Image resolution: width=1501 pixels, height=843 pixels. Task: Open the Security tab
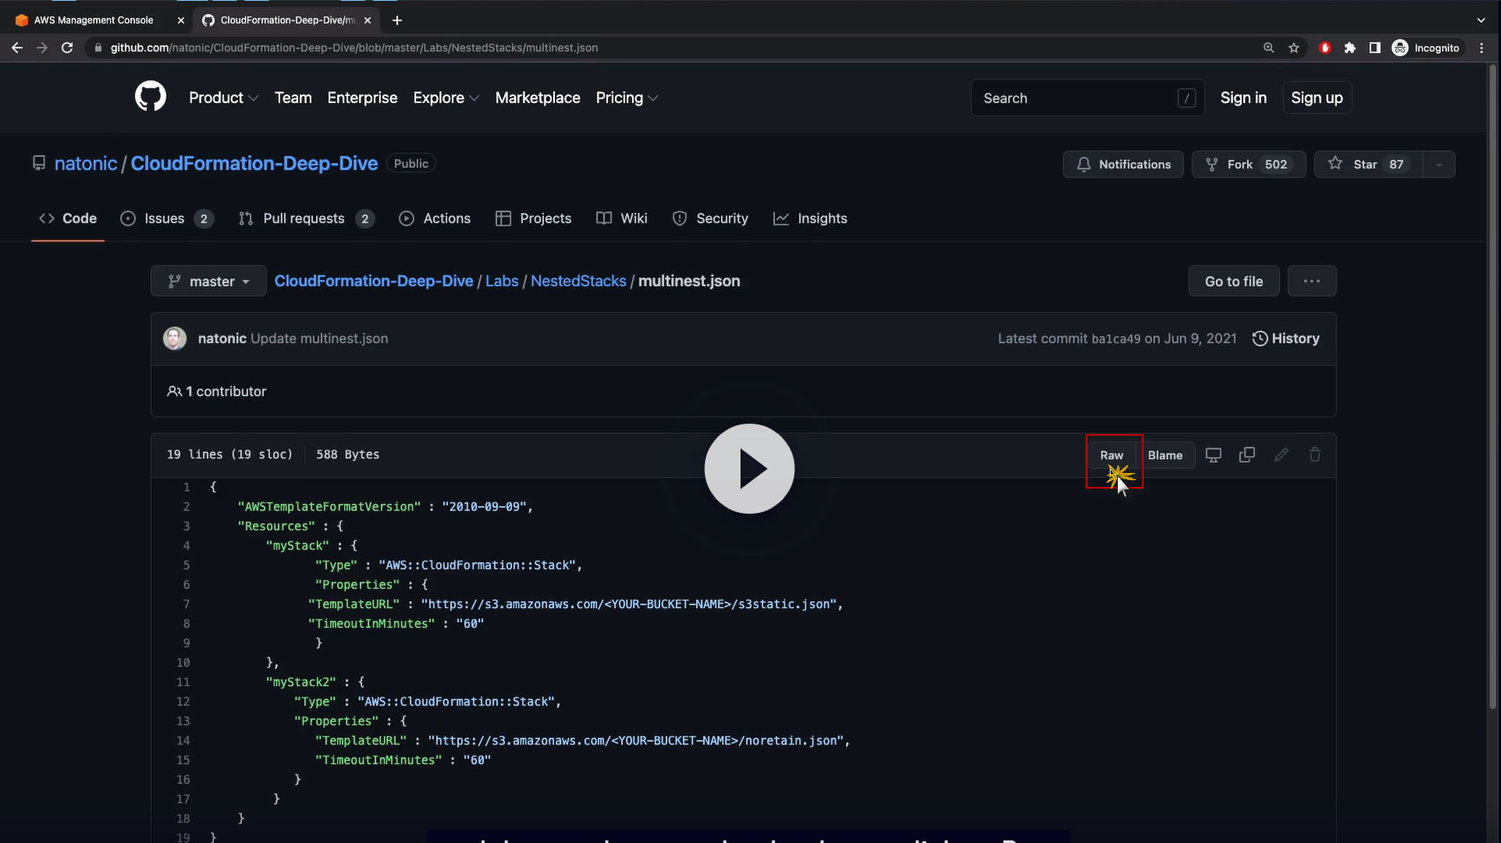click(x=710, y=218)
